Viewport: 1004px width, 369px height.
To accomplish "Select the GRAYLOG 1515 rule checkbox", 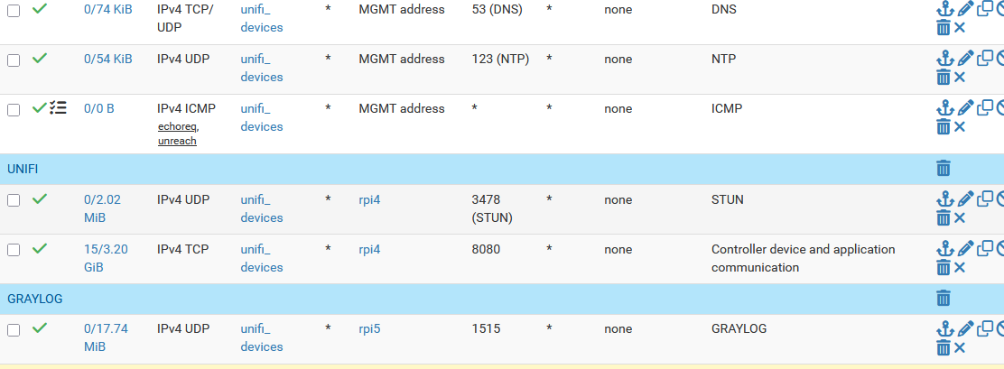I will tap(14, 329).
